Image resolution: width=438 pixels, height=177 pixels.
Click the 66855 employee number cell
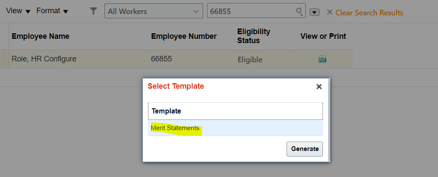161,59
